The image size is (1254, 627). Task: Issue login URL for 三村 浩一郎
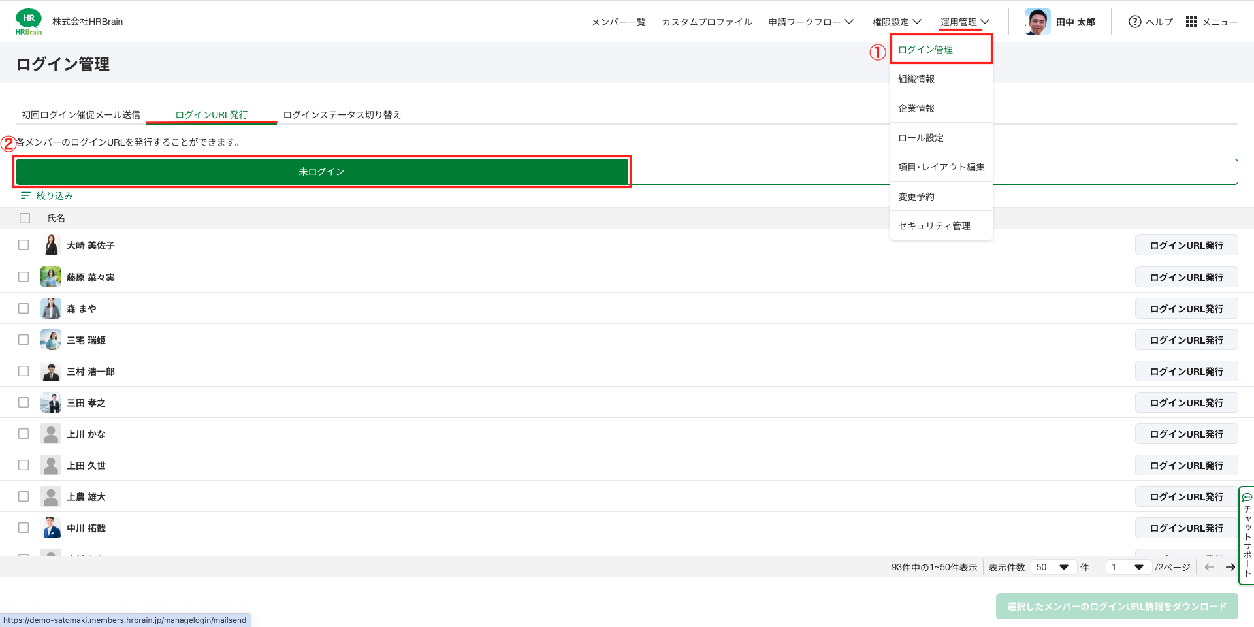[x=1186, y=371]
